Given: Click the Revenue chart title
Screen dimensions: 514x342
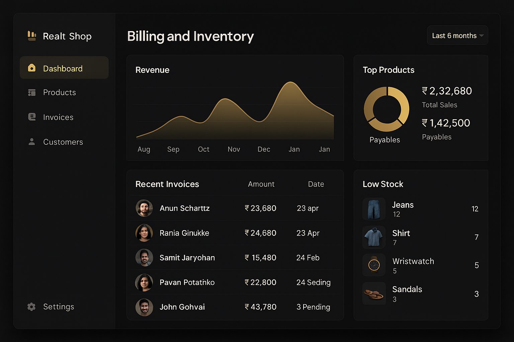Looking at the screenshot, I should click(152, 70).
